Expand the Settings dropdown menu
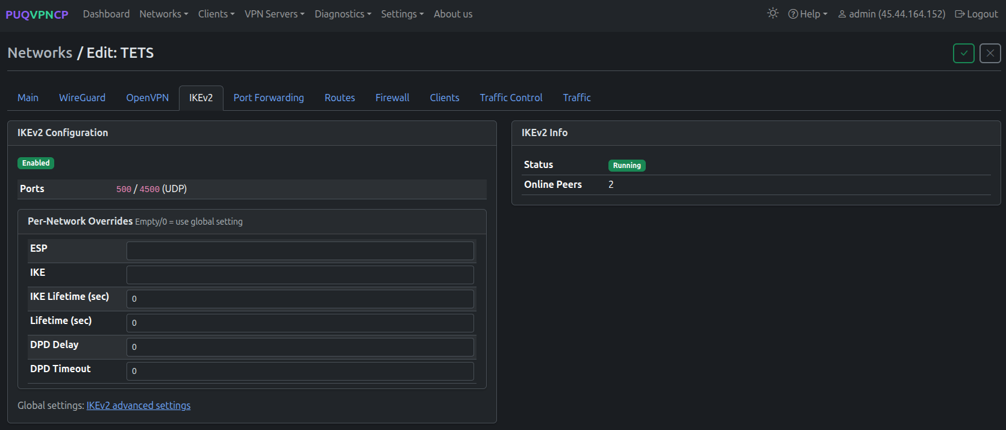 402,14
